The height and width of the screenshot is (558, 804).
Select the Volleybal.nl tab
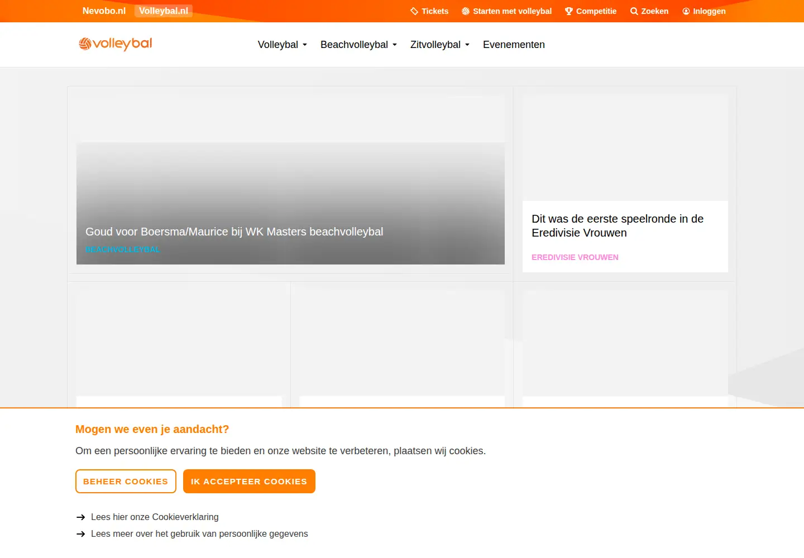point(164,11)
